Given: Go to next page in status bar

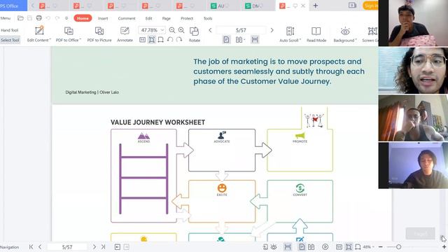Looking at the screenshot, I should pyautogui.click(x=94, y=247).
